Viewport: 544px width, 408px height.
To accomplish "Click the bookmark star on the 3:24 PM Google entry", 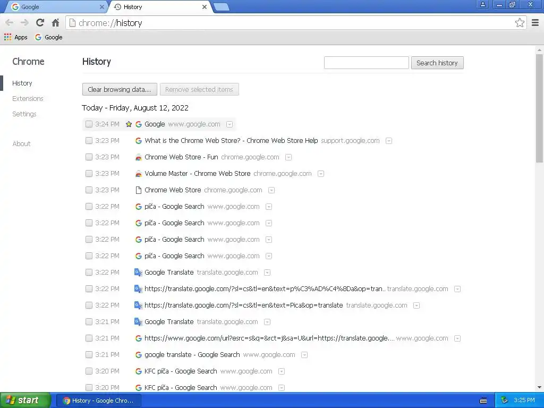I will [x=129, y=124].
